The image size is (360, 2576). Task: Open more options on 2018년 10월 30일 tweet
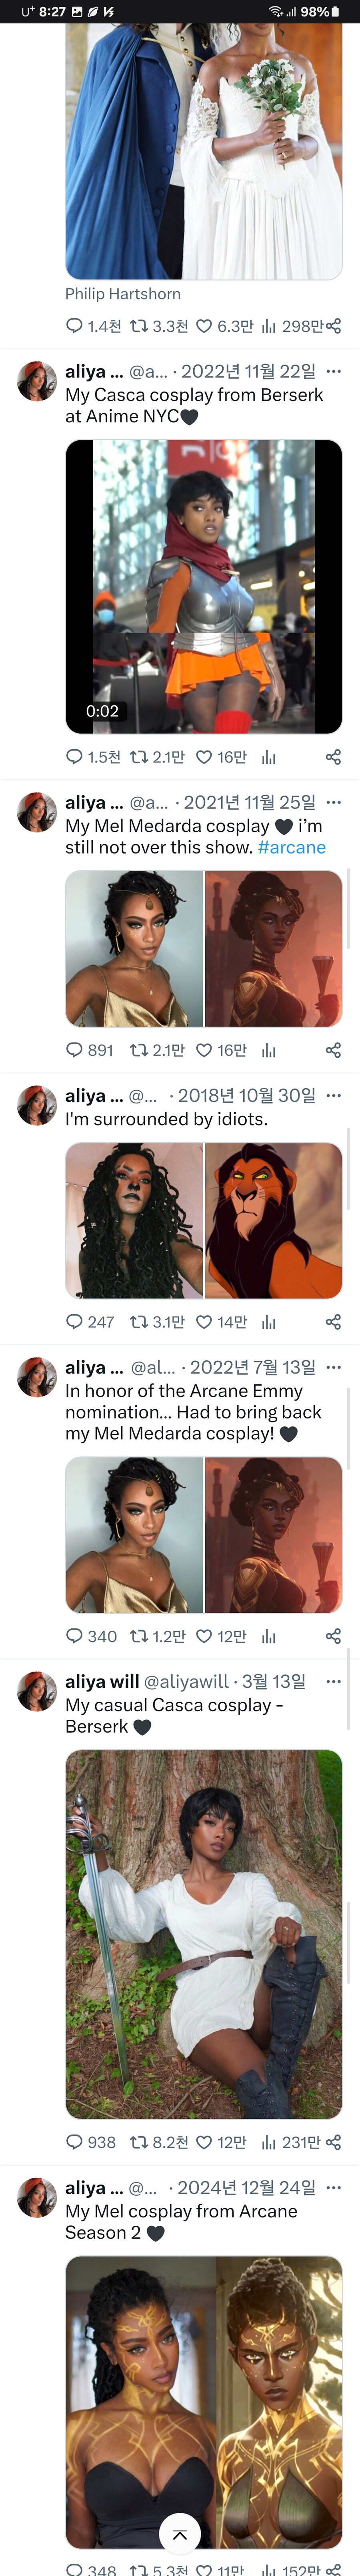click(x=333, y=1095)
